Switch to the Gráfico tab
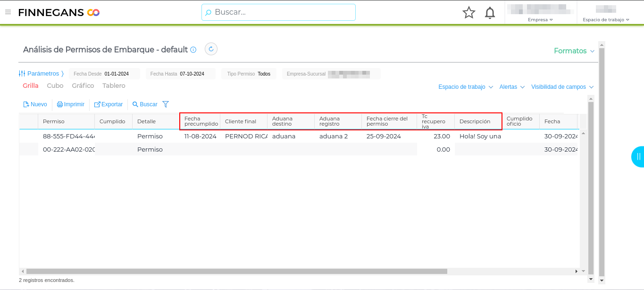 (83, 86)
